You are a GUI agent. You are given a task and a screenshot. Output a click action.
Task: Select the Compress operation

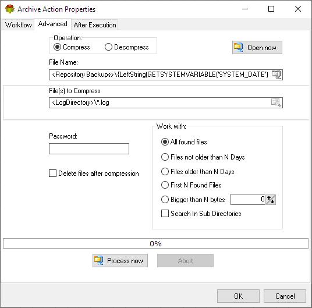72,47
